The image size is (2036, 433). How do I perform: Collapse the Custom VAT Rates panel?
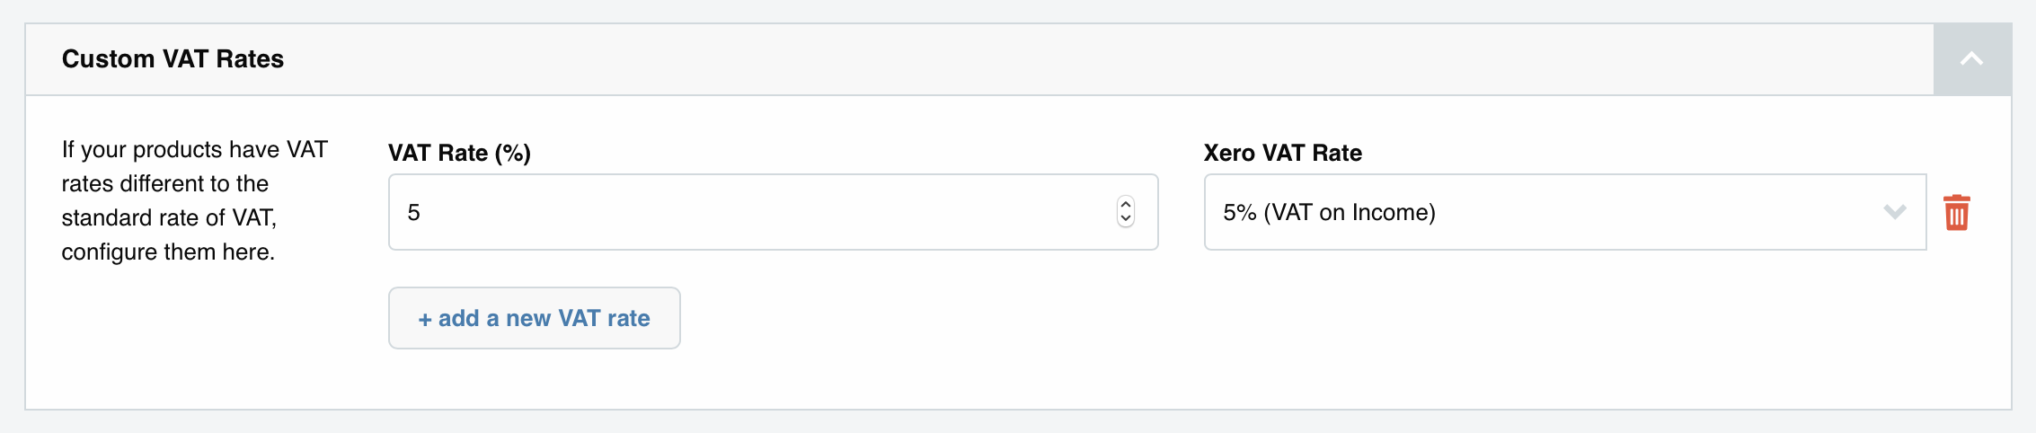[x=1971, y=59]
